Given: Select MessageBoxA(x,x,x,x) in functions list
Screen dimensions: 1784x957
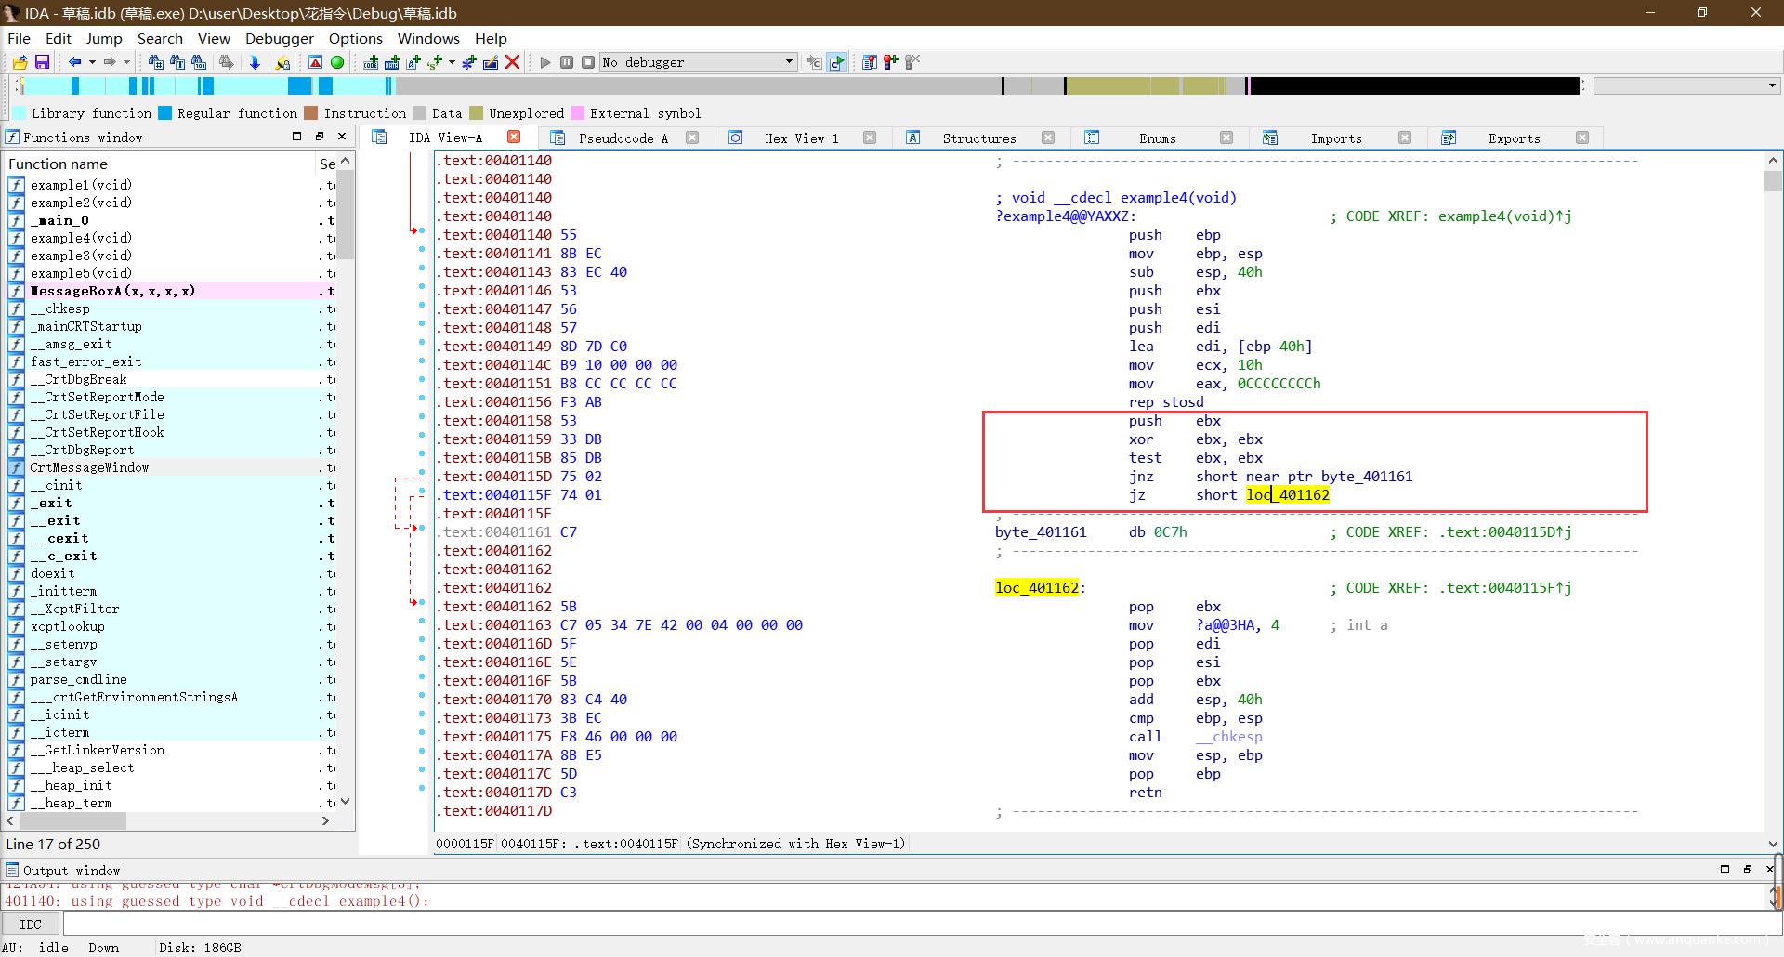Looking at the screenshot, I should 112,291.
